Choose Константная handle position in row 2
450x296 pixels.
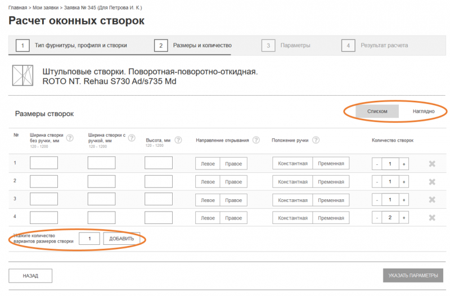[x=292, y=182]
